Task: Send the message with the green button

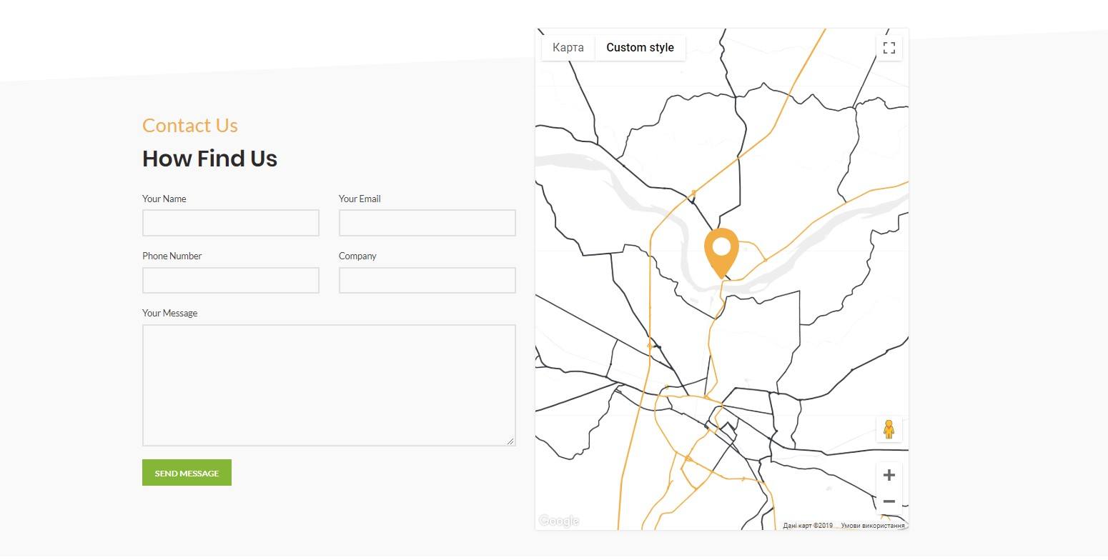Action: pyautogui.click(x=187, y=473)
